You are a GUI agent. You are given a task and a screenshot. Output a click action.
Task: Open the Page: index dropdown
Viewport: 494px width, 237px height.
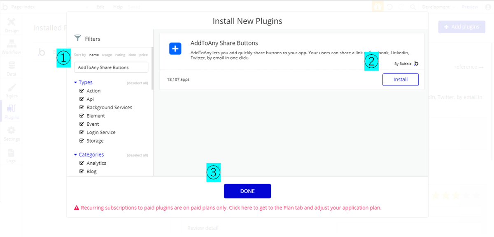pos(49,7)
